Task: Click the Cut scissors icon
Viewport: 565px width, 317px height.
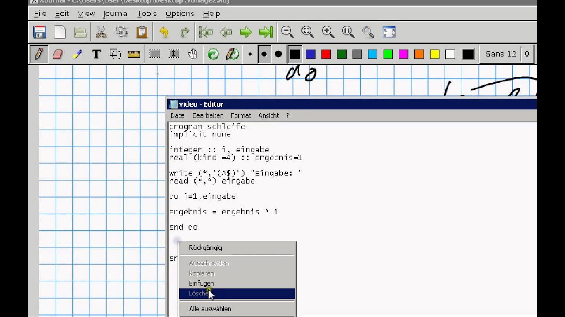Action: 102,32
